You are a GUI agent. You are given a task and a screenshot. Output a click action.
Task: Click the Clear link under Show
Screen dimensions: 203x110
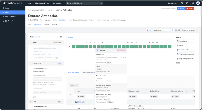(178, 62)
